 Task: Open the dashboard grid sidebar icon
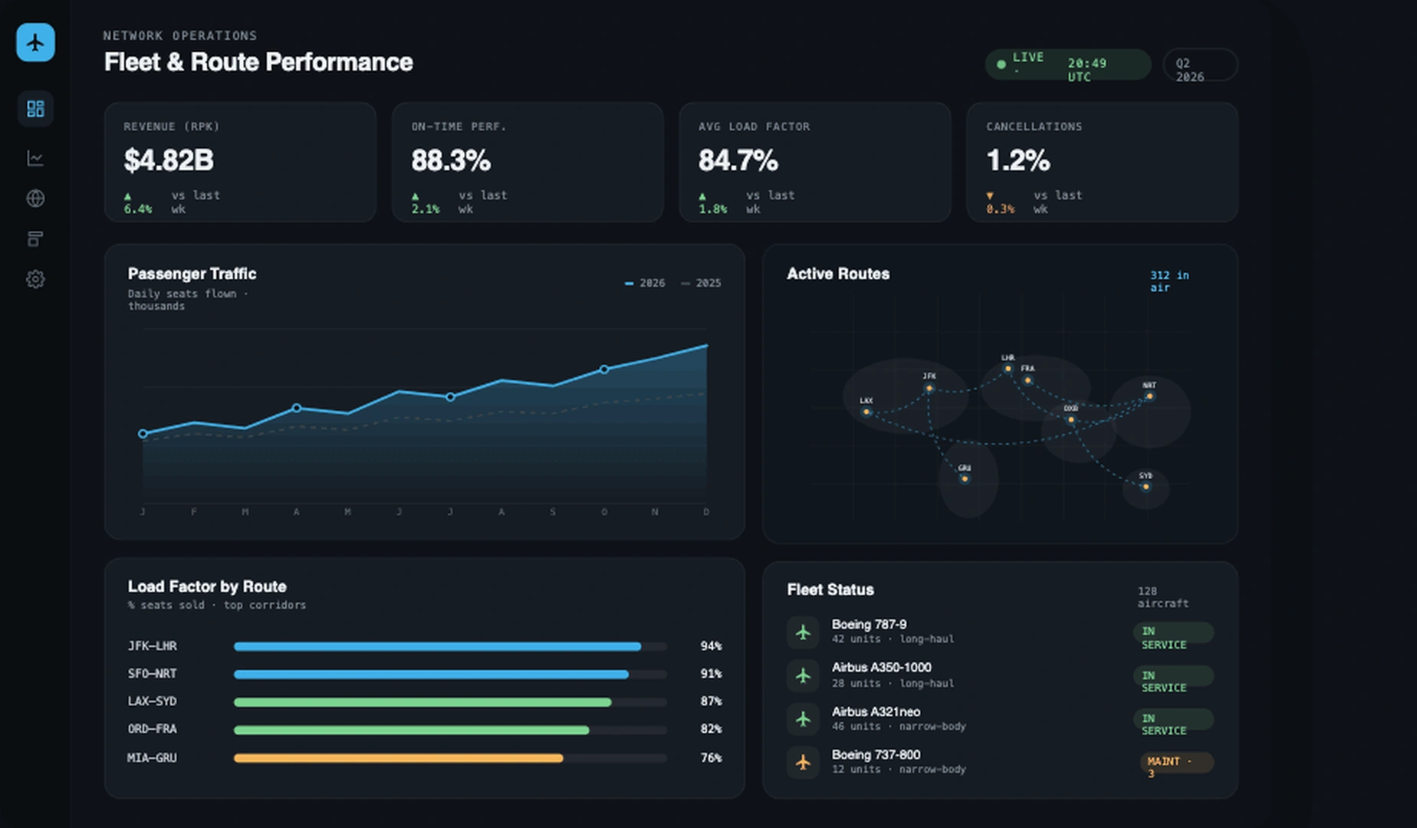(35, 109)
